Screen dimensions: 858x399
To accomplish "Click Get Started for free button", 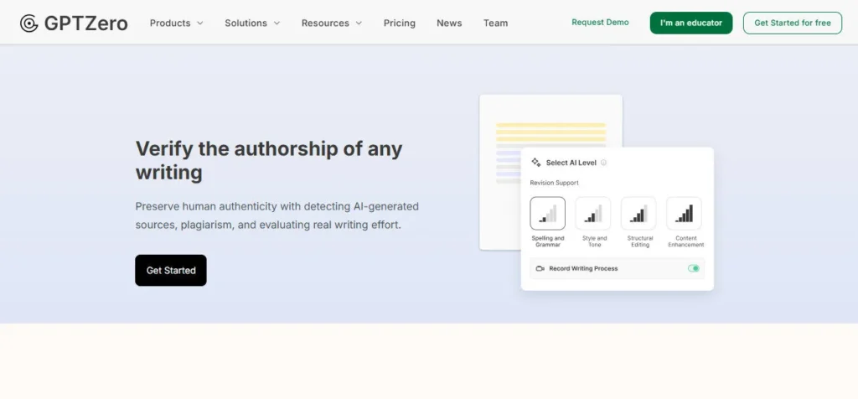I will 793,23.
